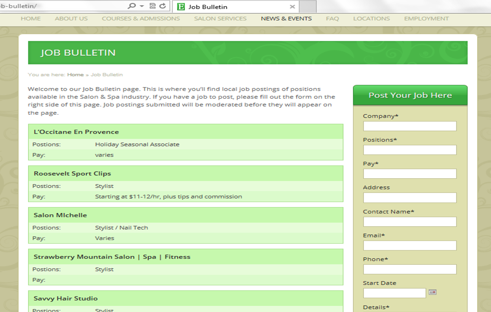Click the Stylist position under Roosevelt Sport Clips

pyautogui.click(x=104, y=186)
